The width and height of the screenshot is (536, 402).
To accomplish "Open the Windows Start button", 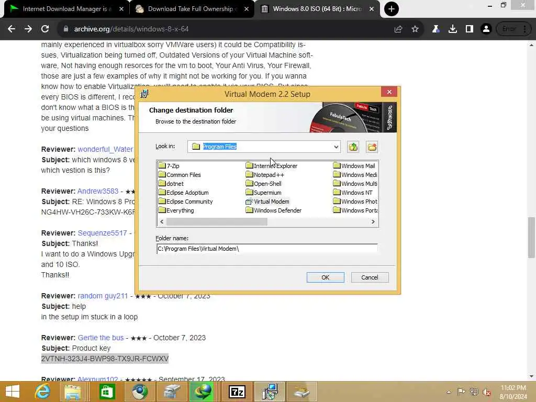I will [13, 392].
